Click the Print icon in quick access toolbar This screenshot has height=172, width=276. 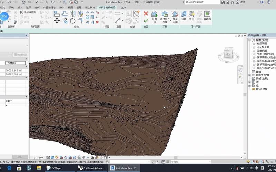[x=23, y=2]
